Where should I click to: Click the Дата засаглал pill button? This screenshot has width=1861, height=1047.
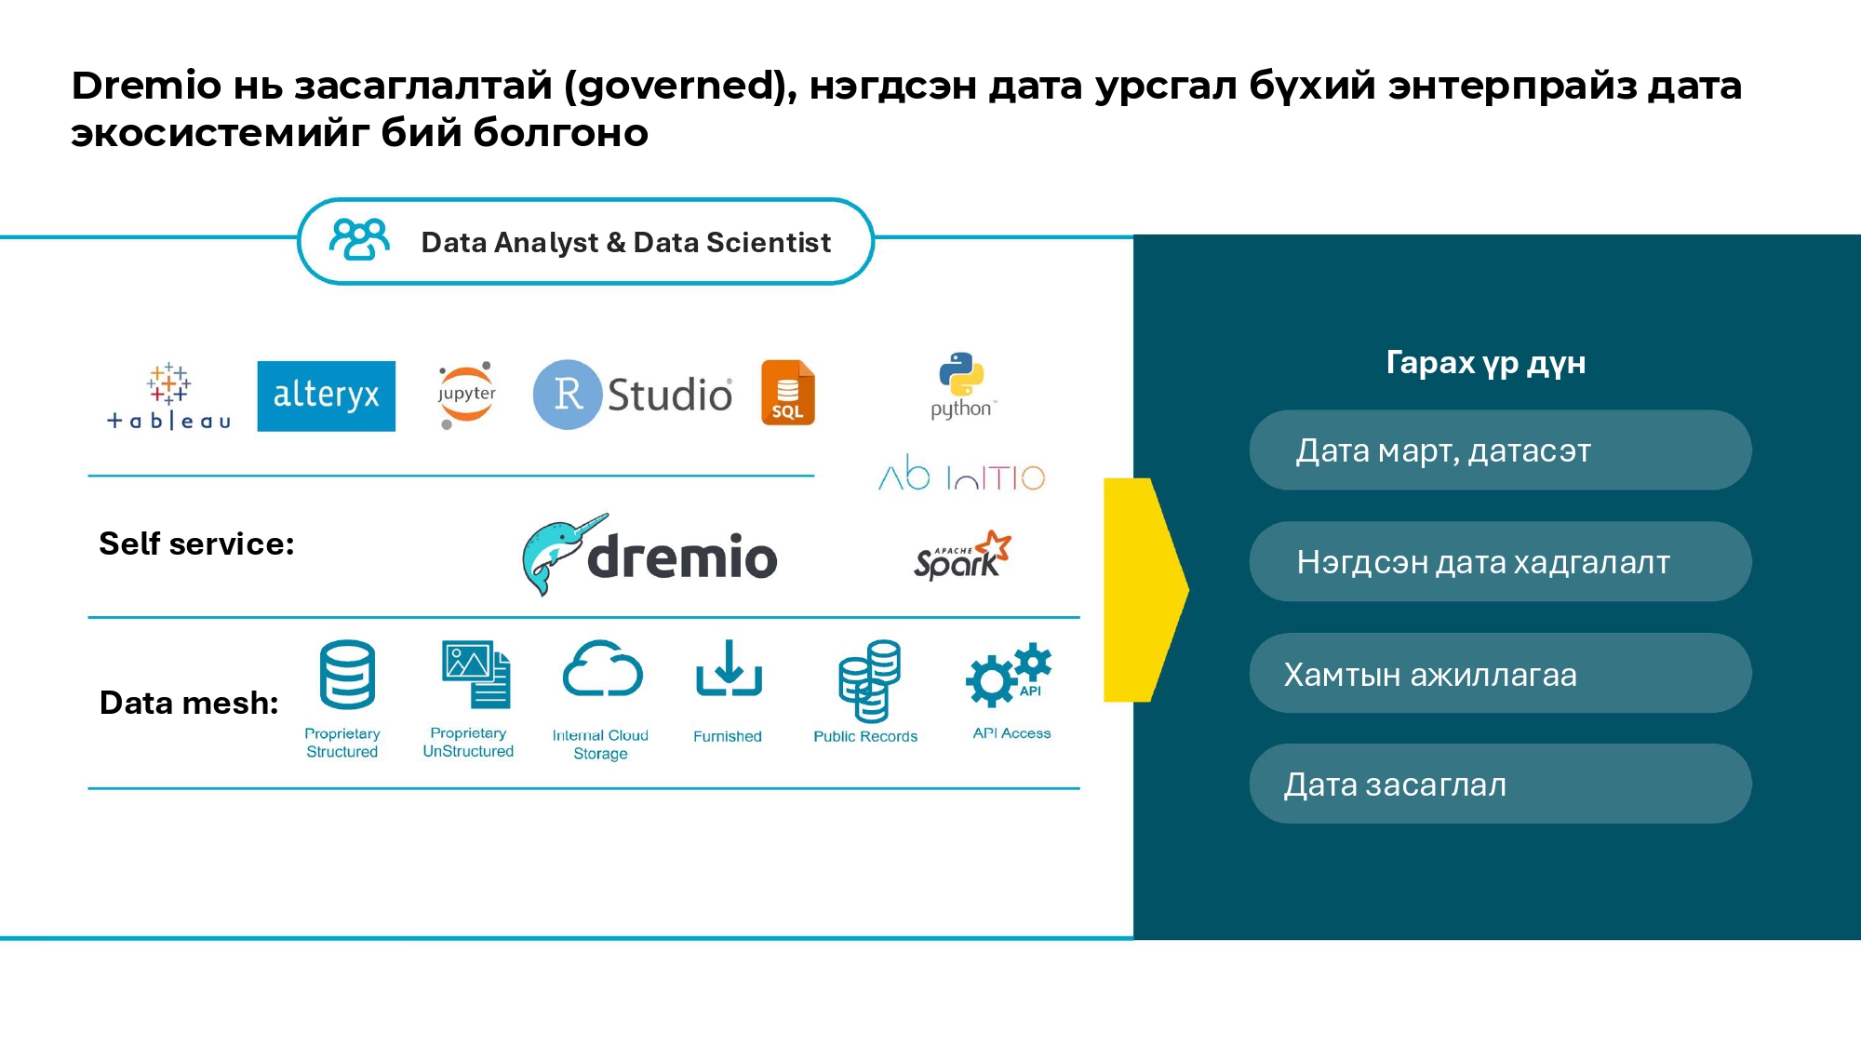pos(1500,785)
